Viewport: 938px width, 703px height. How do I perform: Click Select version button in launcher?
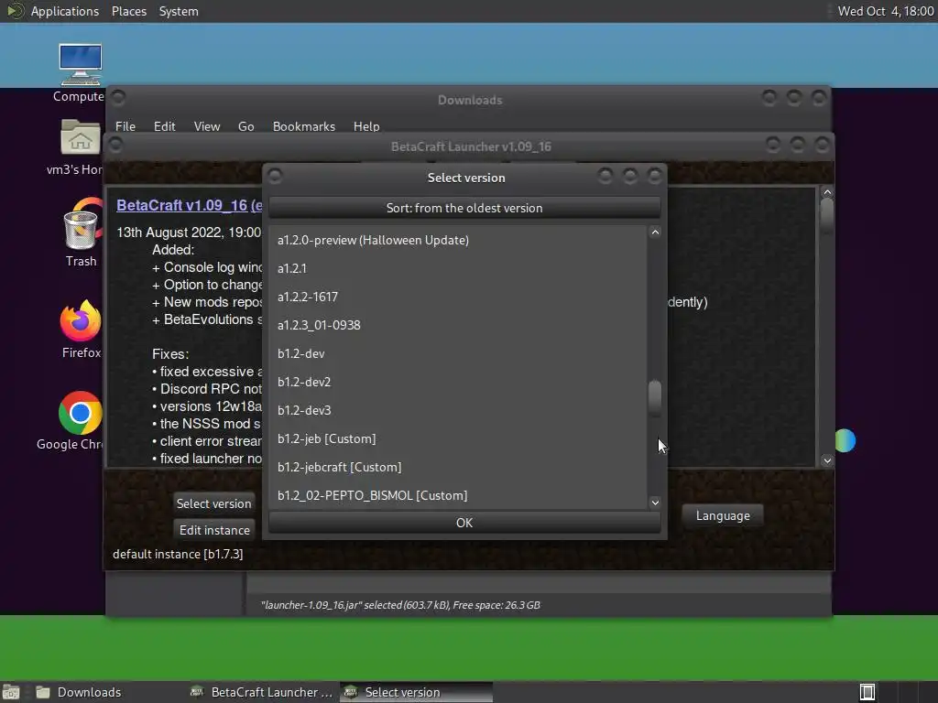[213, 503]
